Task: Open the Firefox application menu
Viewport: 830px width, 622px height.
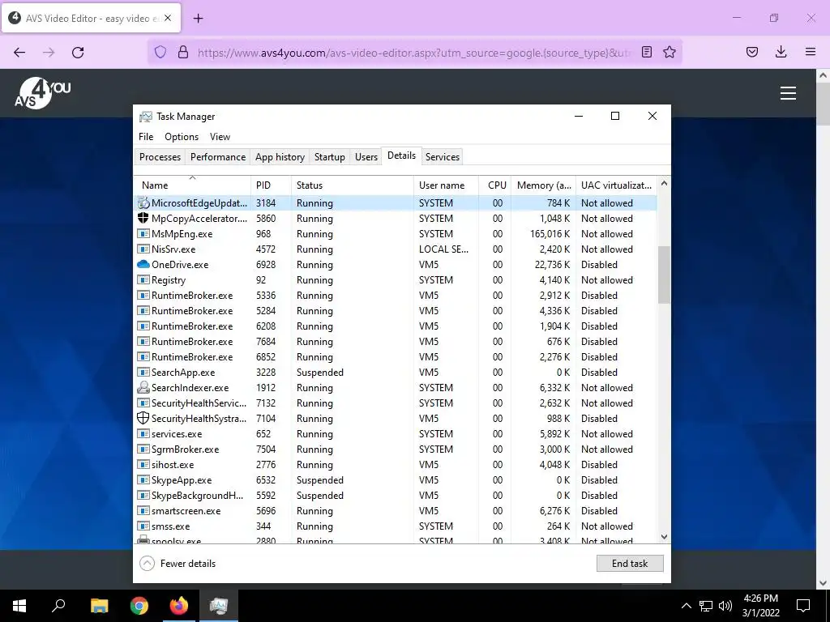Action: (x=810, y=52)
